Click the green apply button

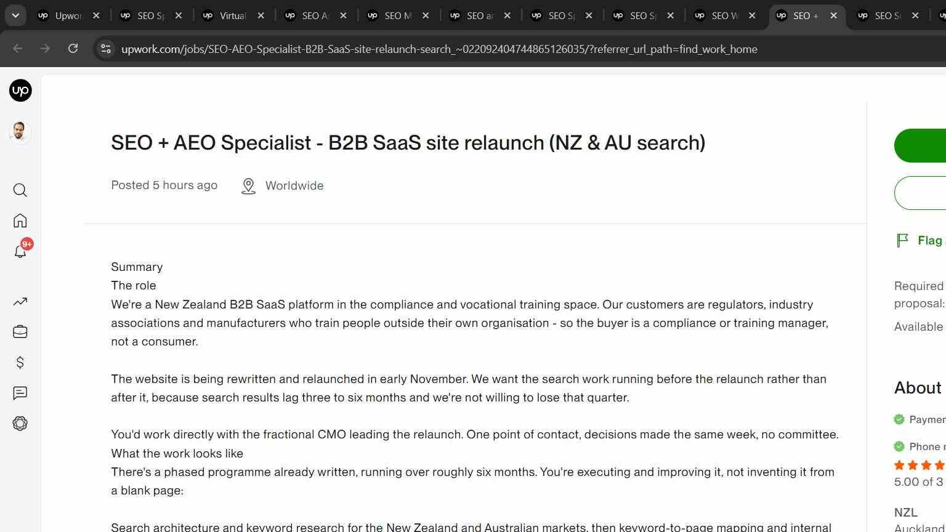[920, 145]
